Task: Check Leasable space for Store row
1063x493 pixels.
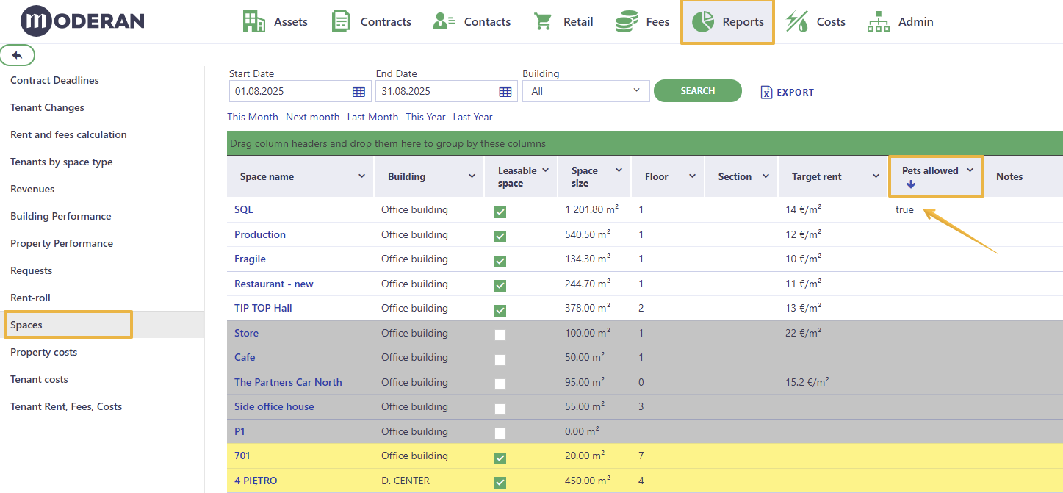Action: pyautogui.click(x=500, y=335)
